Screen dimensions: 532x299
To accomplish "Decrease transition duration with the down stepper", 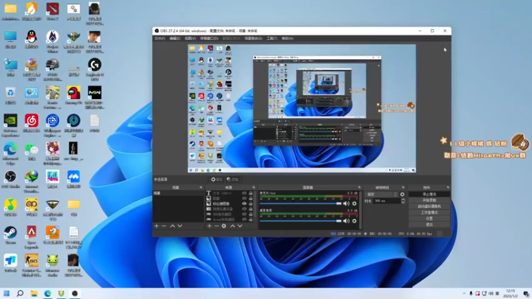I will (403, 203).
